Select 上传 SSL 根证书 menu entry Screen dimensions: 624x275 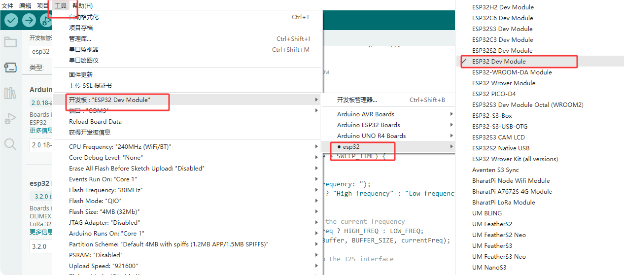(x=187, y=85)
